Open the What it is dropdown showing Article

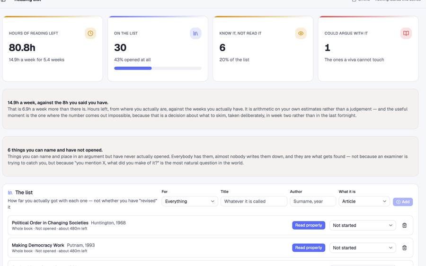point(364,201)
